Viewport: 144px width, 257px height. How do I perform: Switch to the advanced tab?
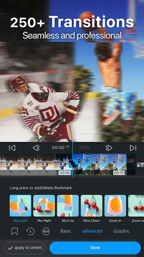tap(92, 231)
